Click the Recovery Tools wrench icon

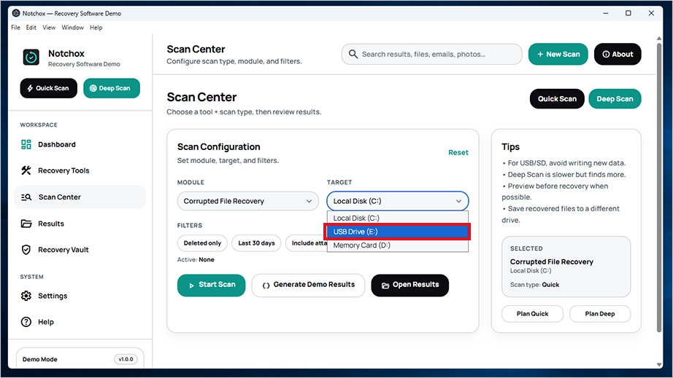coord(26,170)
